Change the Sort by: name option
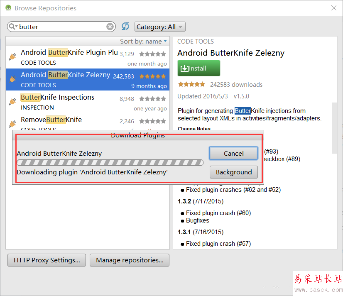343x296 pixels. [x=144, y=41]
